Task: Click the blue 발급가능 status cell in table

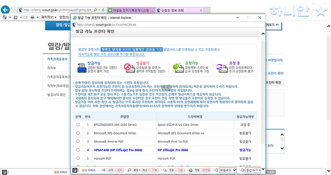Action: coord(245,150)
